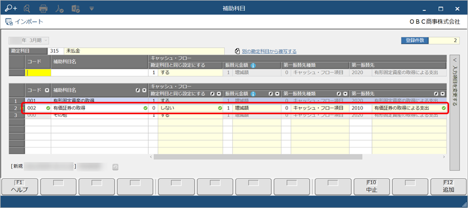Open the 別の勘定科目から複写する link
Screen dimensions: 468x208
pos(269,51)
